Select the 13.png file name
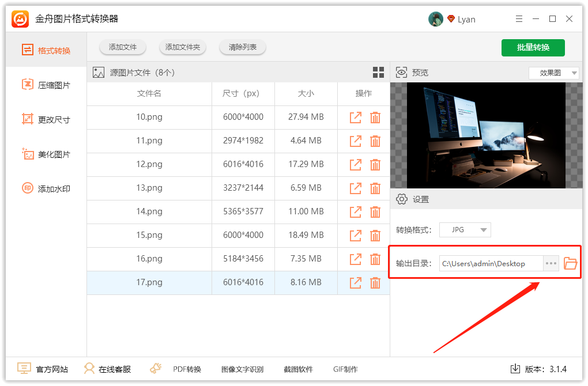 (149, 188)
